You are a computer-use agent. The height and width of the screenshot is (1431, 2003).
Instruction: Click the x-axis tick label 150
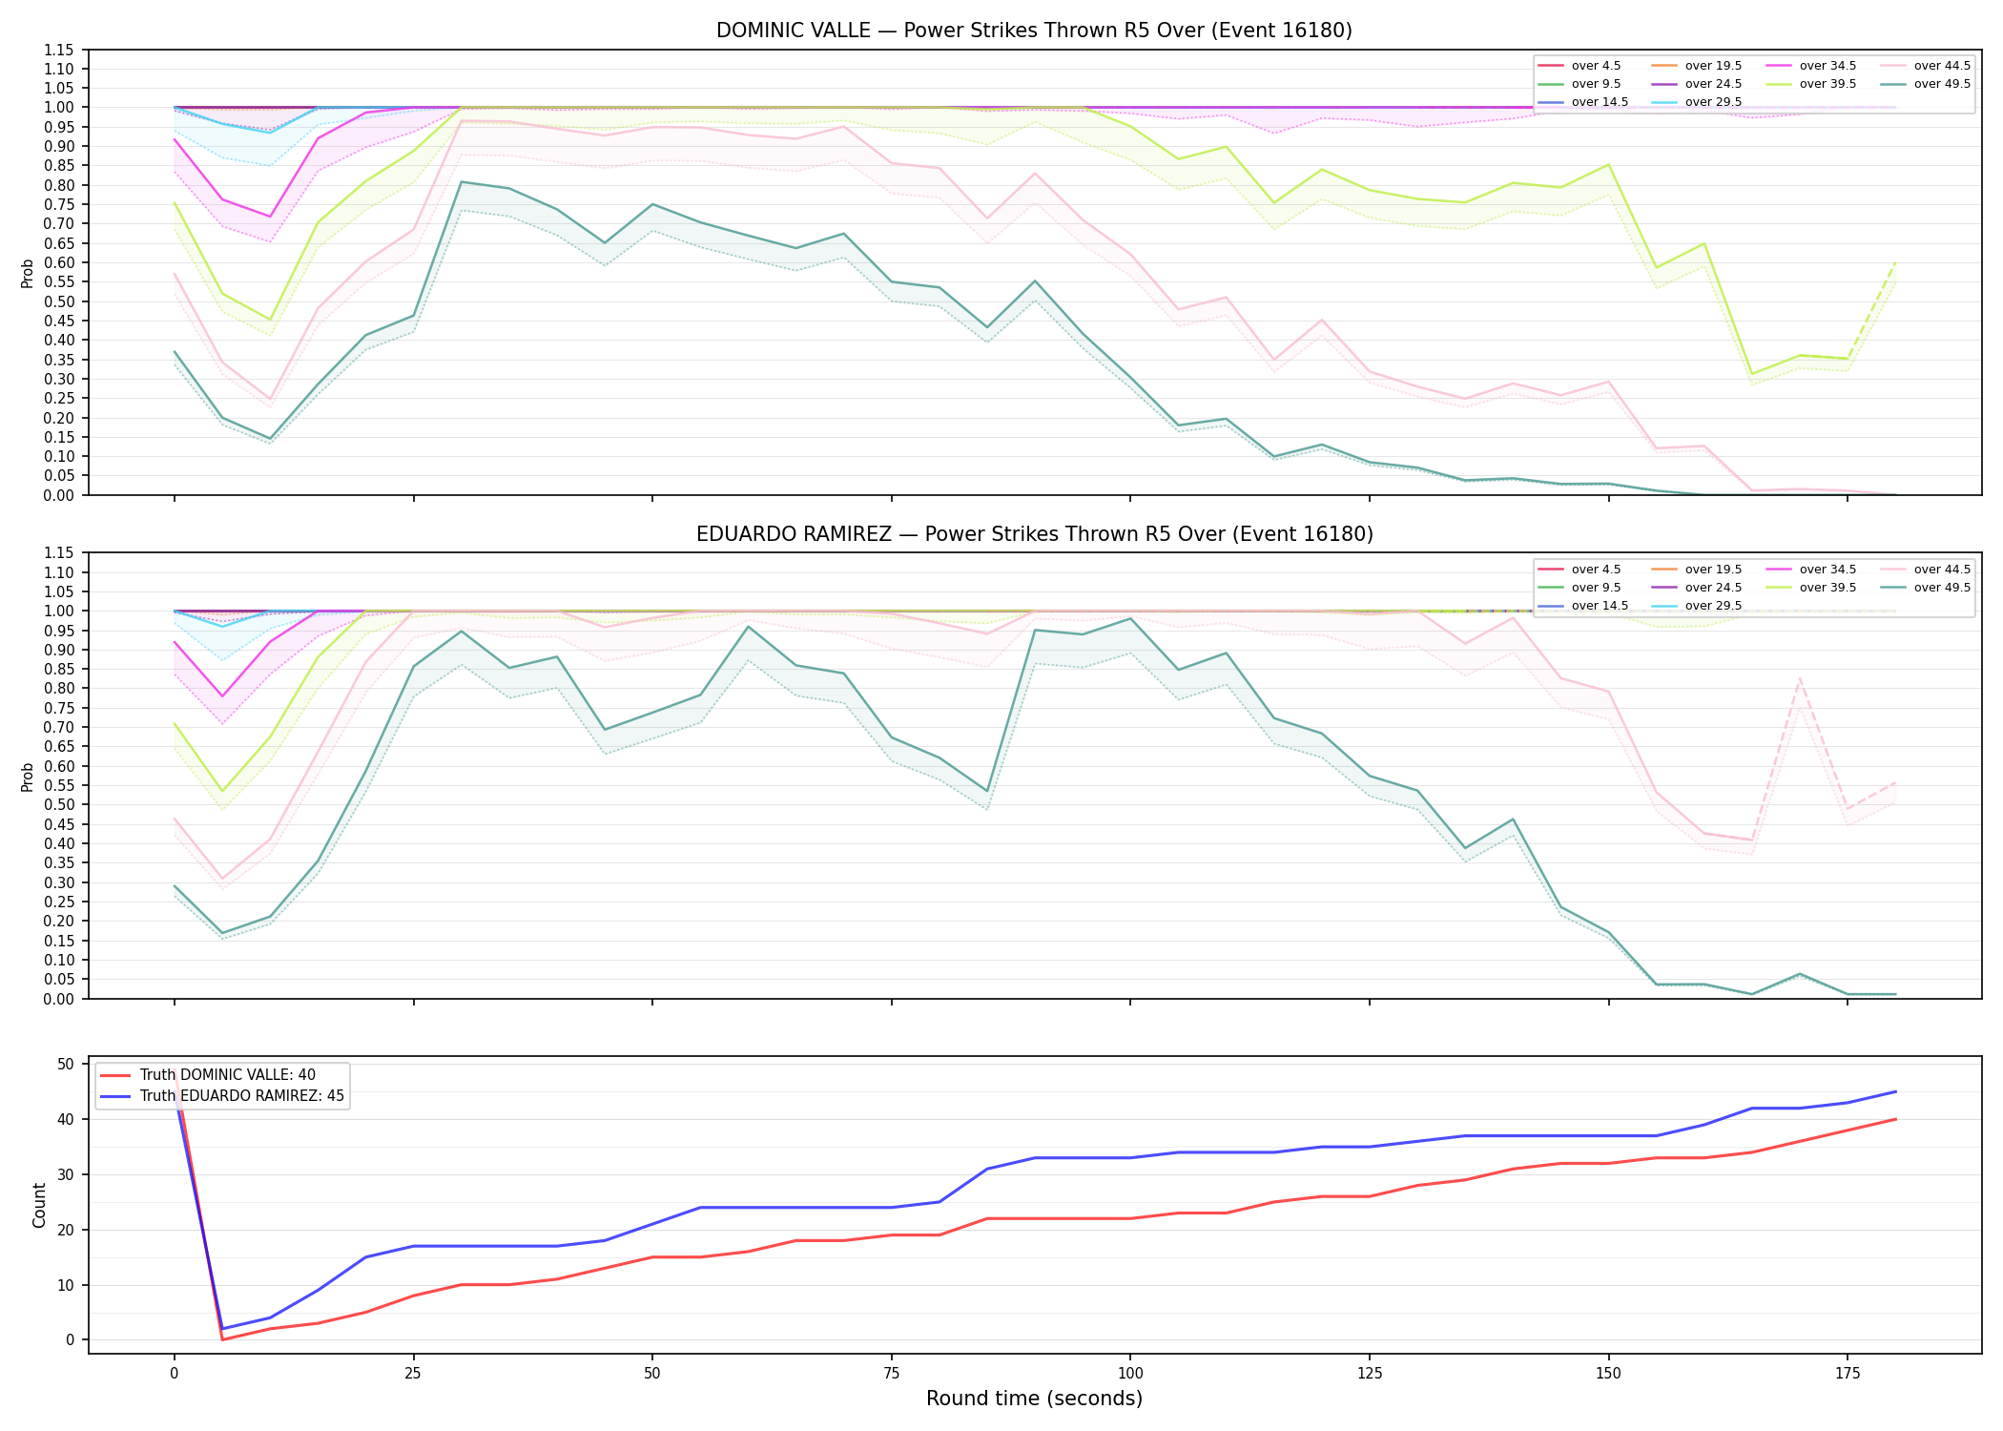tap(1609, 1374)
